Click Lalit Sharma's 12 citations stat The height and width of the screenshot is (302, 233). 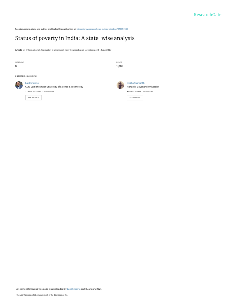point(48,92)
